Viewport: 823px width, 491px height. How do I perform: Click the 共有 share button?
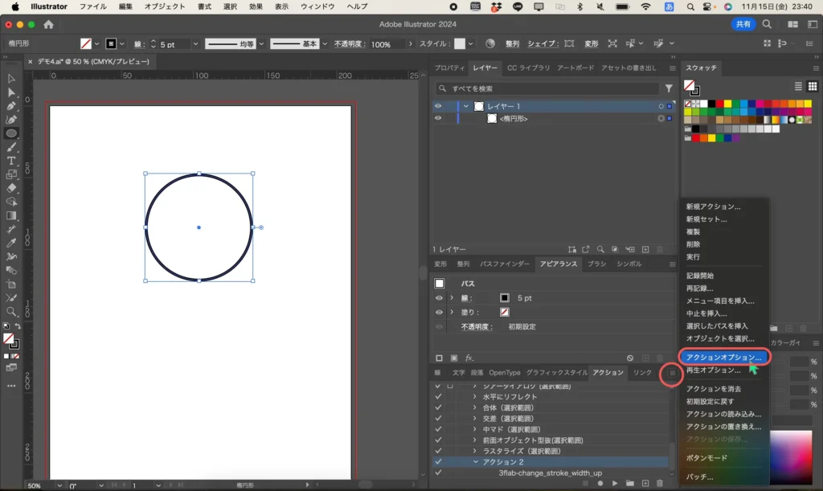coord(743,24)
